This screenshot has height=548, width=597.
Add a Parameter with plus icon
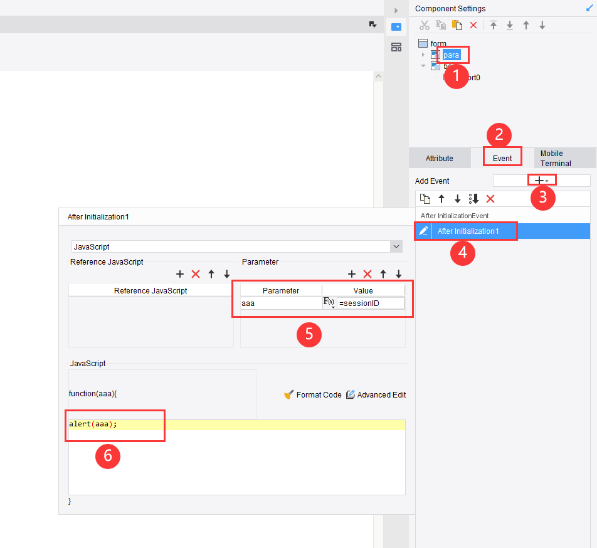(352, 274)
